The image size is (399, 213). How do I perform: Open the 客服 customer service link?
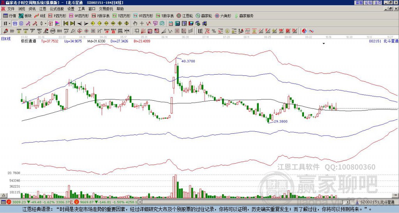(359, 3)
